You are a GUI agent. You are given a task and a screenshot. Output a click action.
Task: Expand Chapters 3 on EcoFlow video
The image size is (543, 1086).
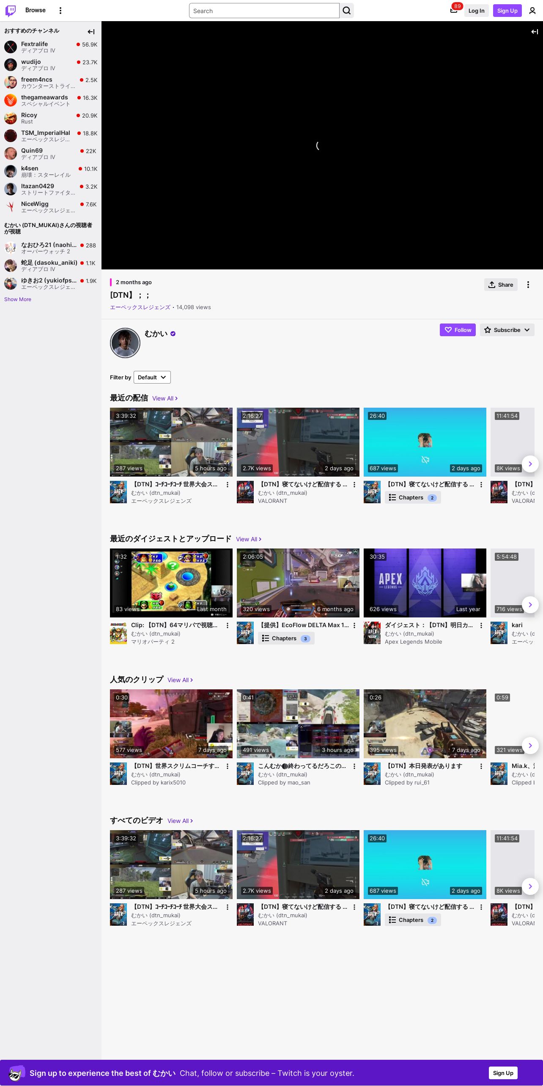pos(286,638)
